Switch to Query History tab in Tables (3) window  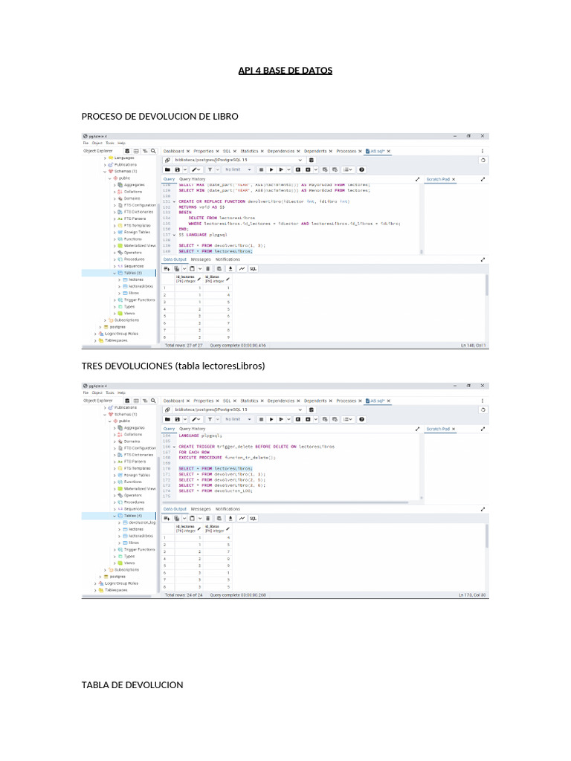pos(193,179)
